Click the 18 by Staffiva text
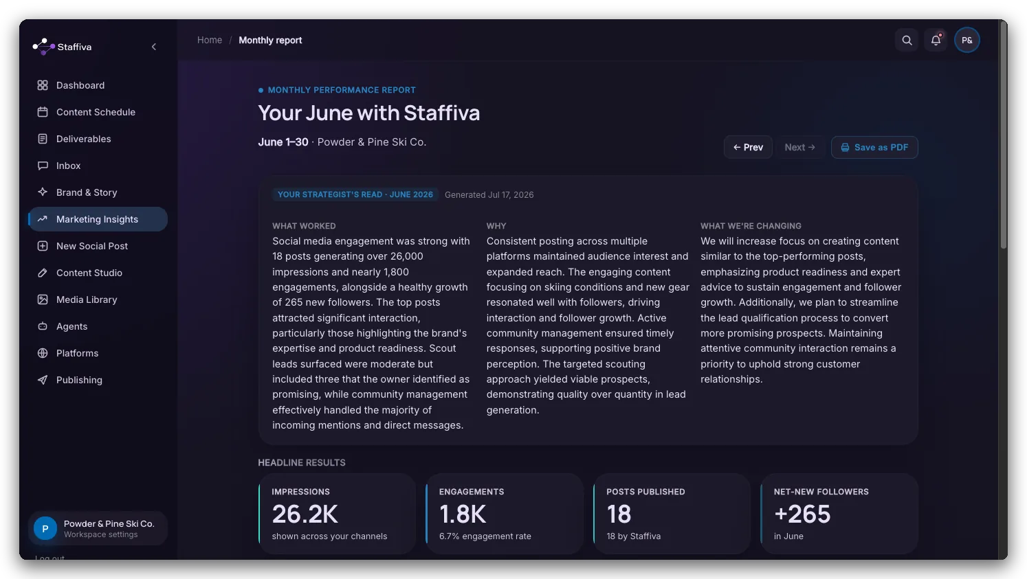This screenshot has height=579, width=1027. tap(634, 536)
